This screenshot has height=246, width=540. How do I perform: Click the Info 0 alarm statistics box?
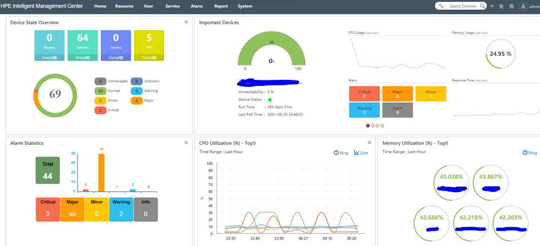click(146, 209)
